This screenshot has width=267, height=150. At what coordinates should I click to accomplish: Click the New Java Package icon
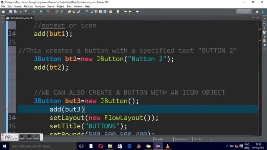tap(57, 12)
